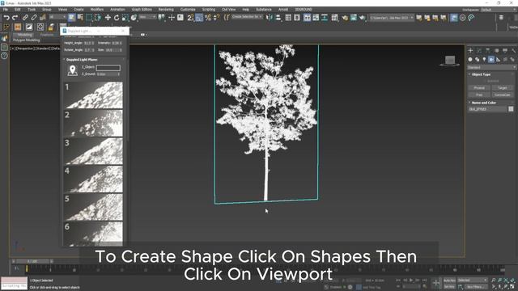Screen dimensions: 518x291
Task: Click the Target camera button
Action: coord(502,88)
